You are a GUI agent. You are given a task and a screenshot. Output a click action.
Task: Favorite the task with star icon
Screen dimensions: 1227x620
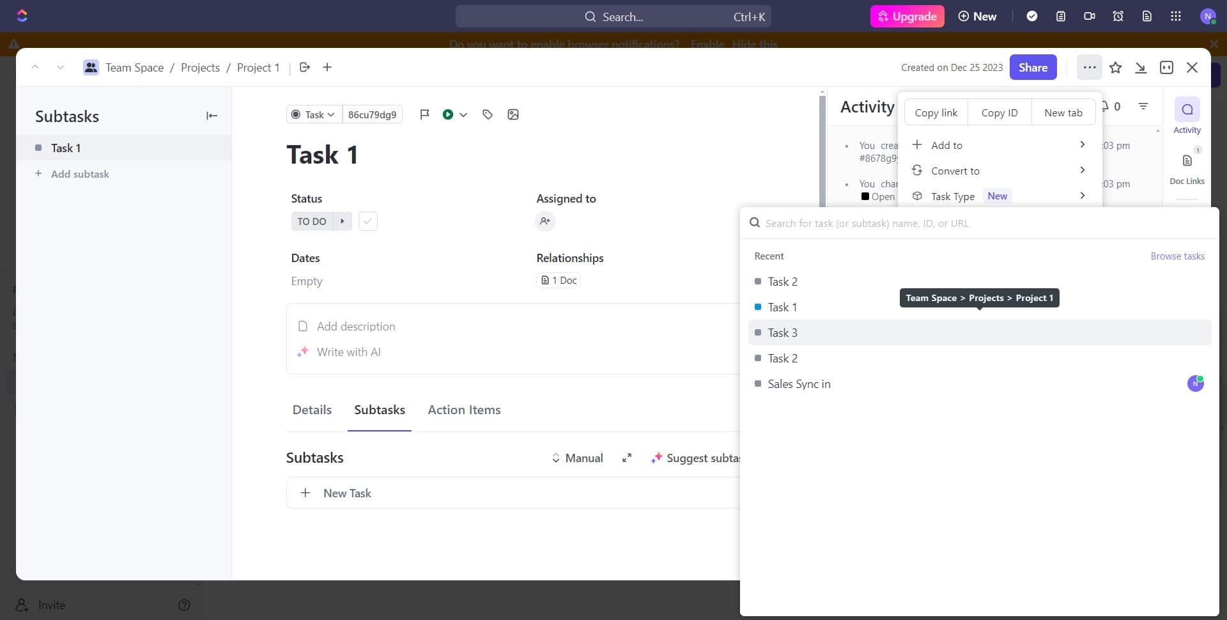click(x=1116, y=67)
